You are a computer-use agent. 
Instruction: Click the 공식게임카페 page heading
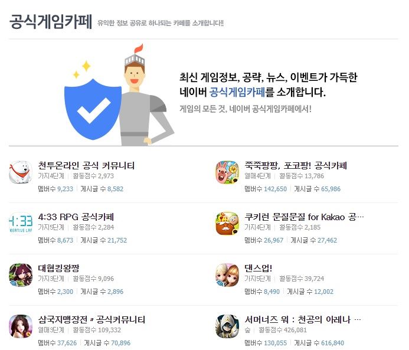click(51, 22)
